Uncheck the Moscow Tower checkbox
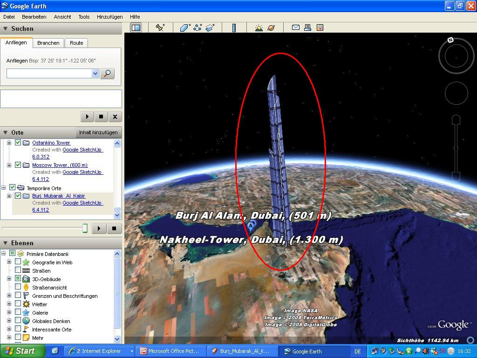Image resolution: width=477 pixels, height=358 pixels. (18, 165)
